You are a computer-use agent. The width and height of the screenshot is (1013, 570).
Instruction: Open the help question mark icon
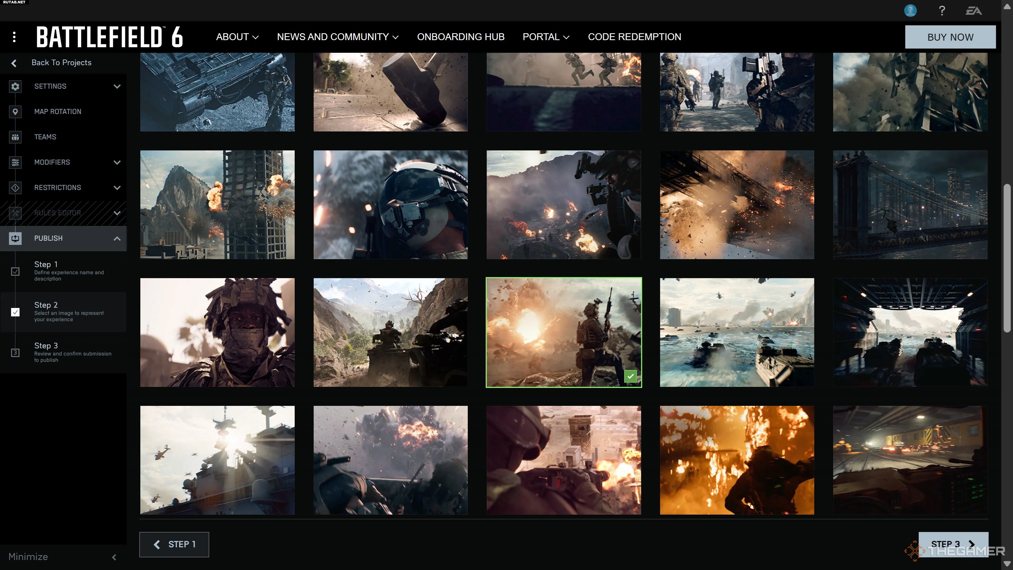click(x=942, y=11)
